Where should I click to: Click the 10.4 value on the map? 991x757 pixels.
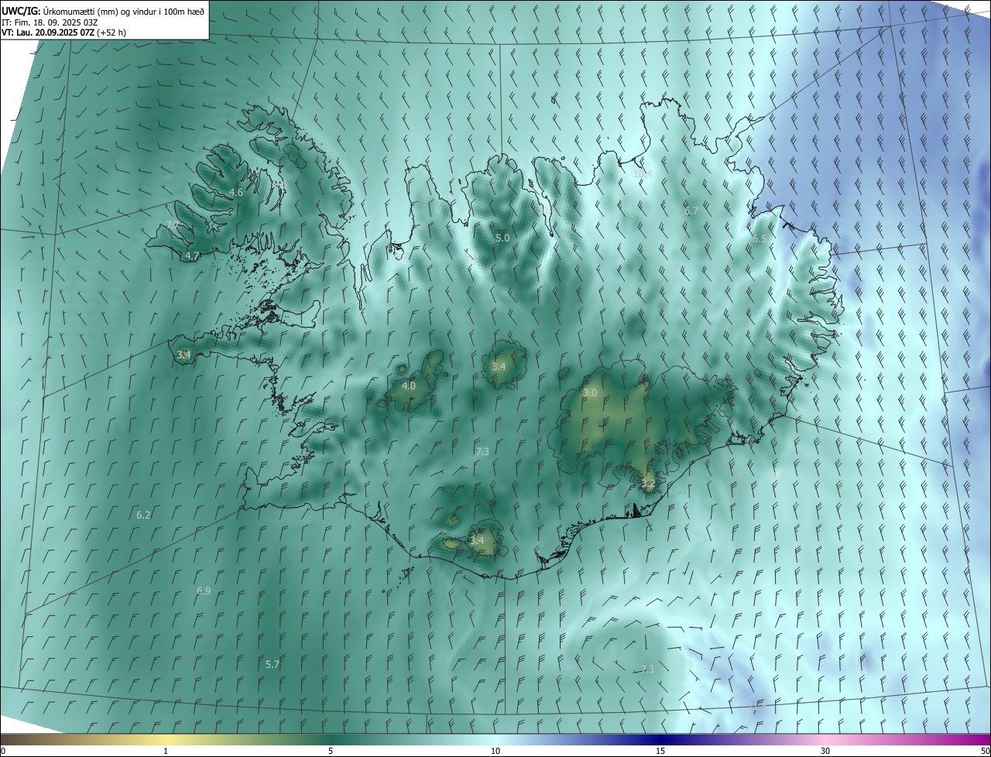[643, 174]
